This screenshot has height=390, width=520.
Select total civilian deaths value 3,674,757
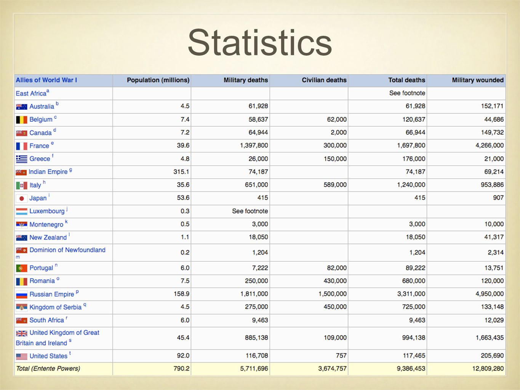tap(332, 369)
